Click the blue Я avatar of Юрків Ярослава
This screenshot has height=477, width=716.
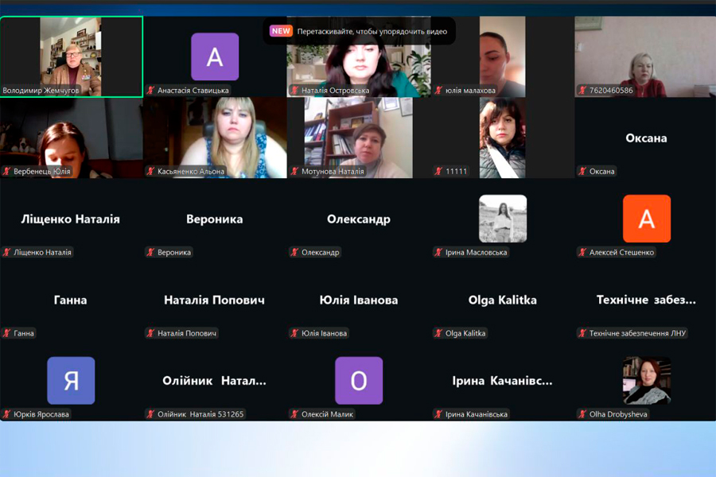coord(71,381)
